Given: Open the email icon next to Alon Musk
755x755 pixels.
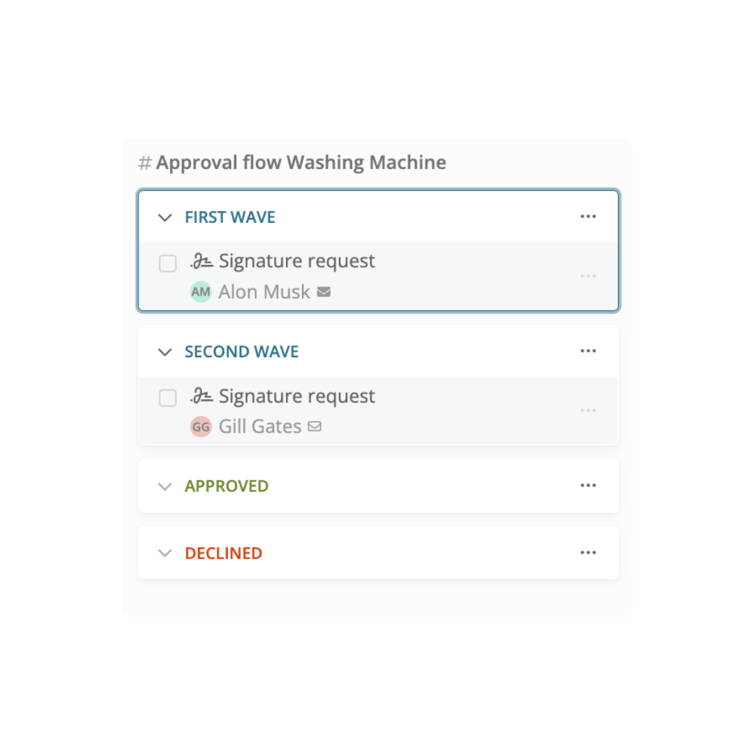Looking at the screenshot, I should click(x=323, y=292).
